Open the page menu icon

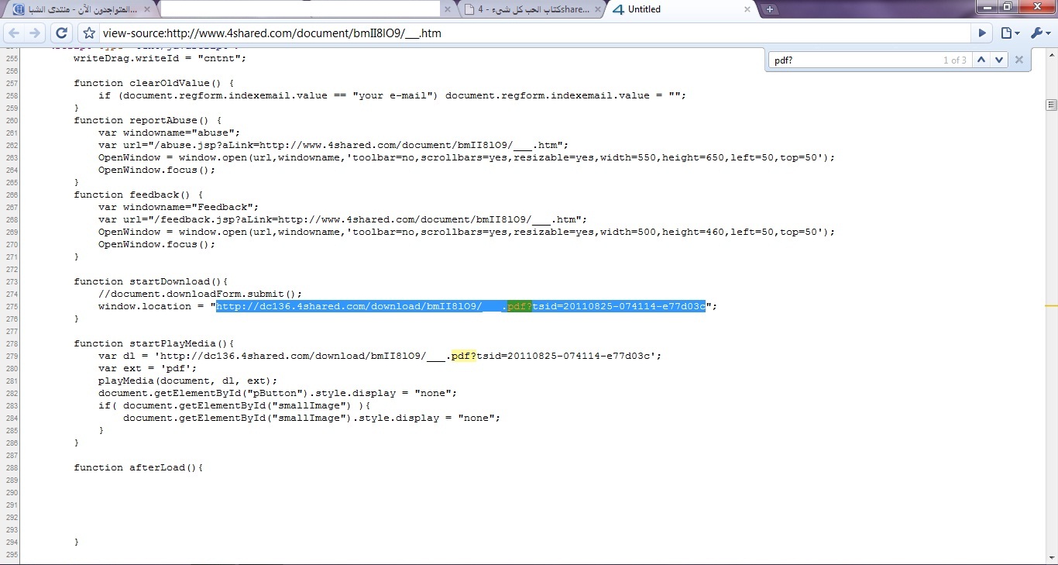point(1008,33)
